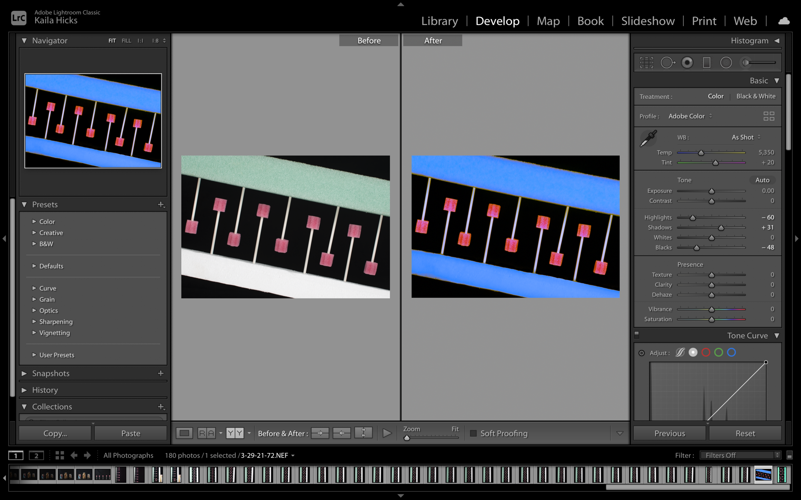Open the Slideshow module
The height and width of the screenshot is (500, 801).
click(x=648, y=21)
